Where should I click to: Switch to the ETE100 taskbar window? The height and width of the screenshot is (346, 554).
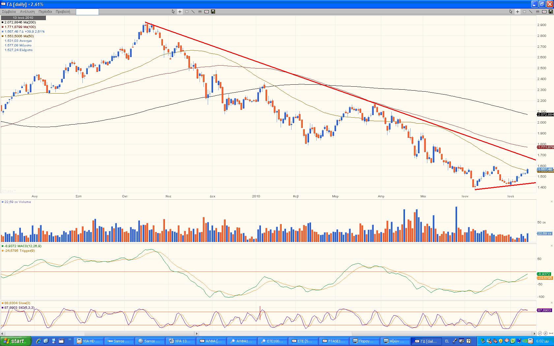[272, 341]
